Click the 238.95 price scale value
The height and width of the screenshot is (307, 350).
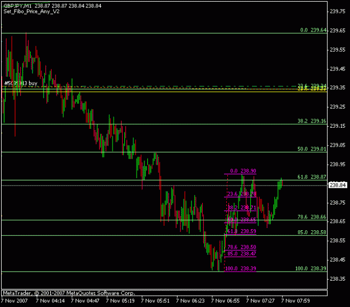point(338,164)
